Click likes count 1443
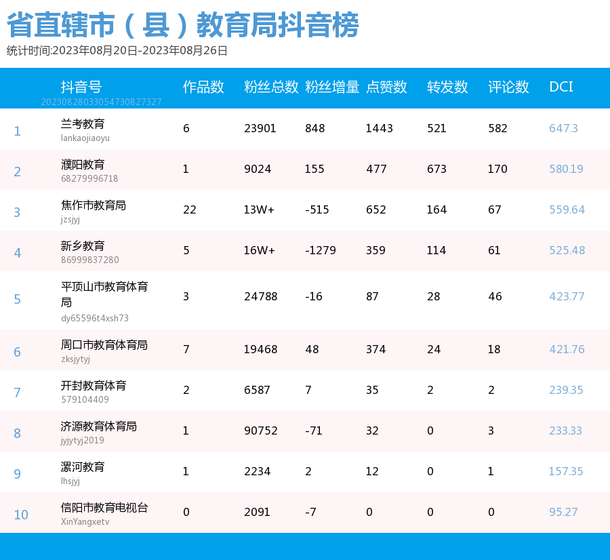Viewport: 610px width, 560px height. click(380, 128)
